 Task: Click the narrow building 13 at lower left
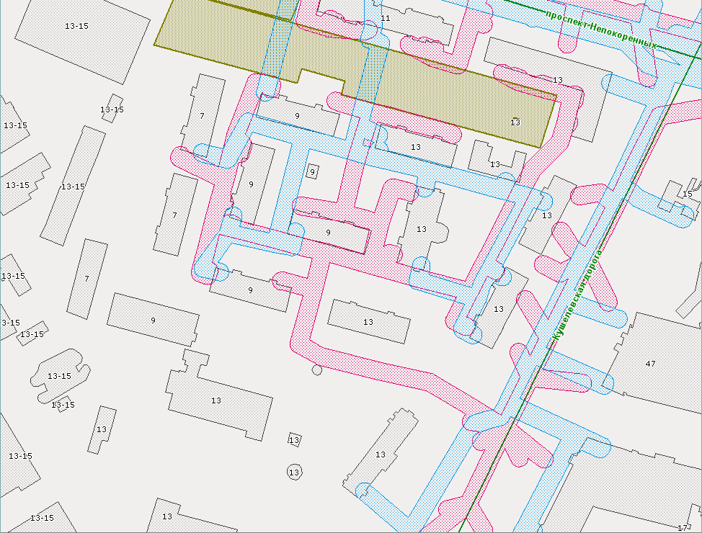(x=102, y=429)
